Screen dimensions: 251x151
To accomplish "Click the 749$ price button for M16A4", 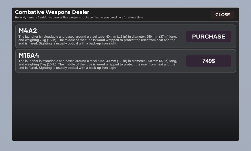I will pyautogui.click(x=209, y=61).
